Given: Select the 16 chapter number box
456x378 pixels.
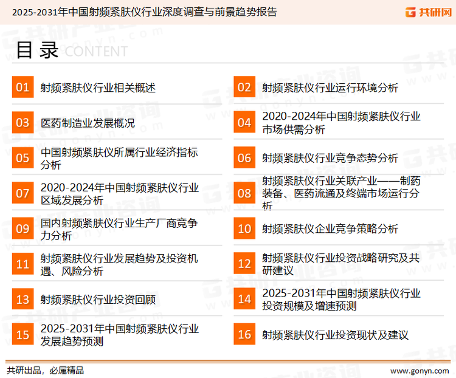Looking at the screenshot, I should click(x=244, y=335).
